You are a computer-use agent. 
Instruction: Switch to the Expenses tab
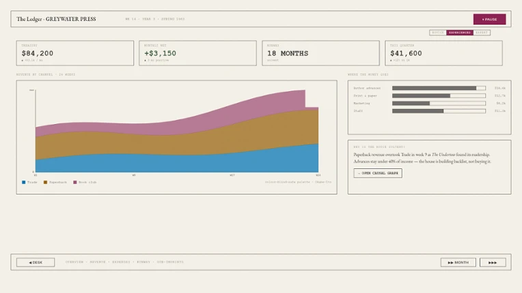tap(121, 262)
